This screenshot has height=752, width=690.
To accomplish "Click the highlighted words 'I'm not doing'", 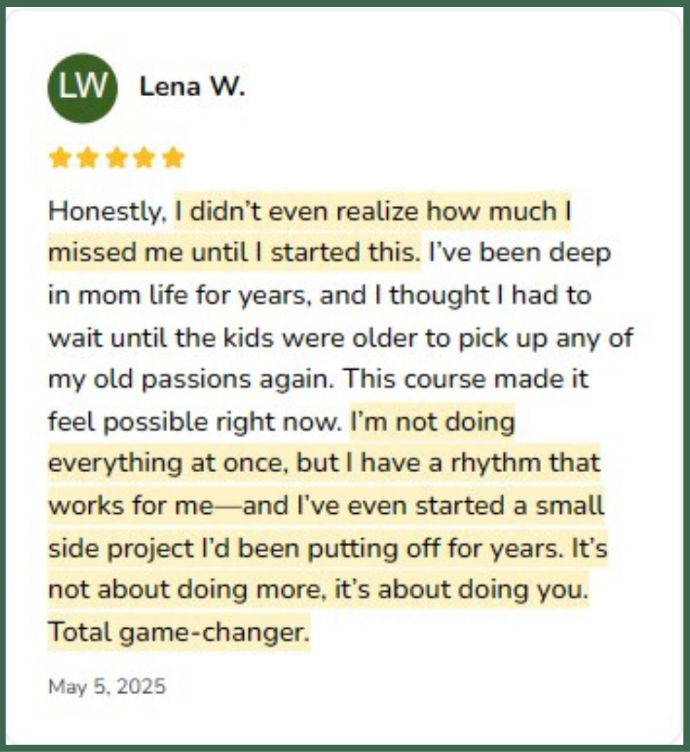I will (x=432, y=422).
